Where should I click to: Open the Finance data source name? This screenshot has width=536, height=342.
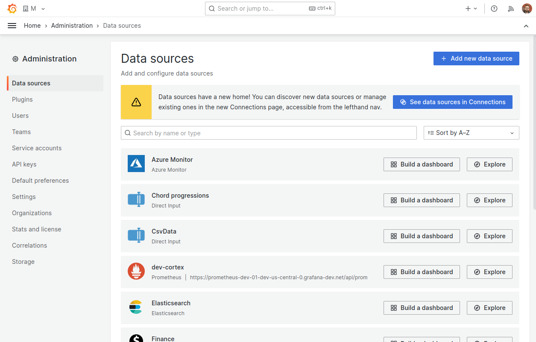pos(163,339)
